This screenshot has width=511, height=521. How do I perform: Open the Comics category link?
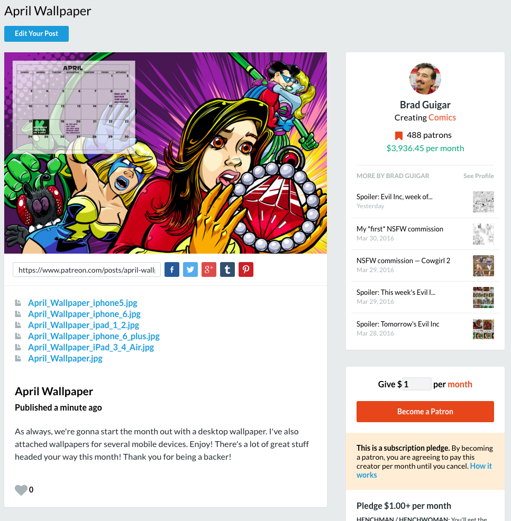tap(442, 118)
